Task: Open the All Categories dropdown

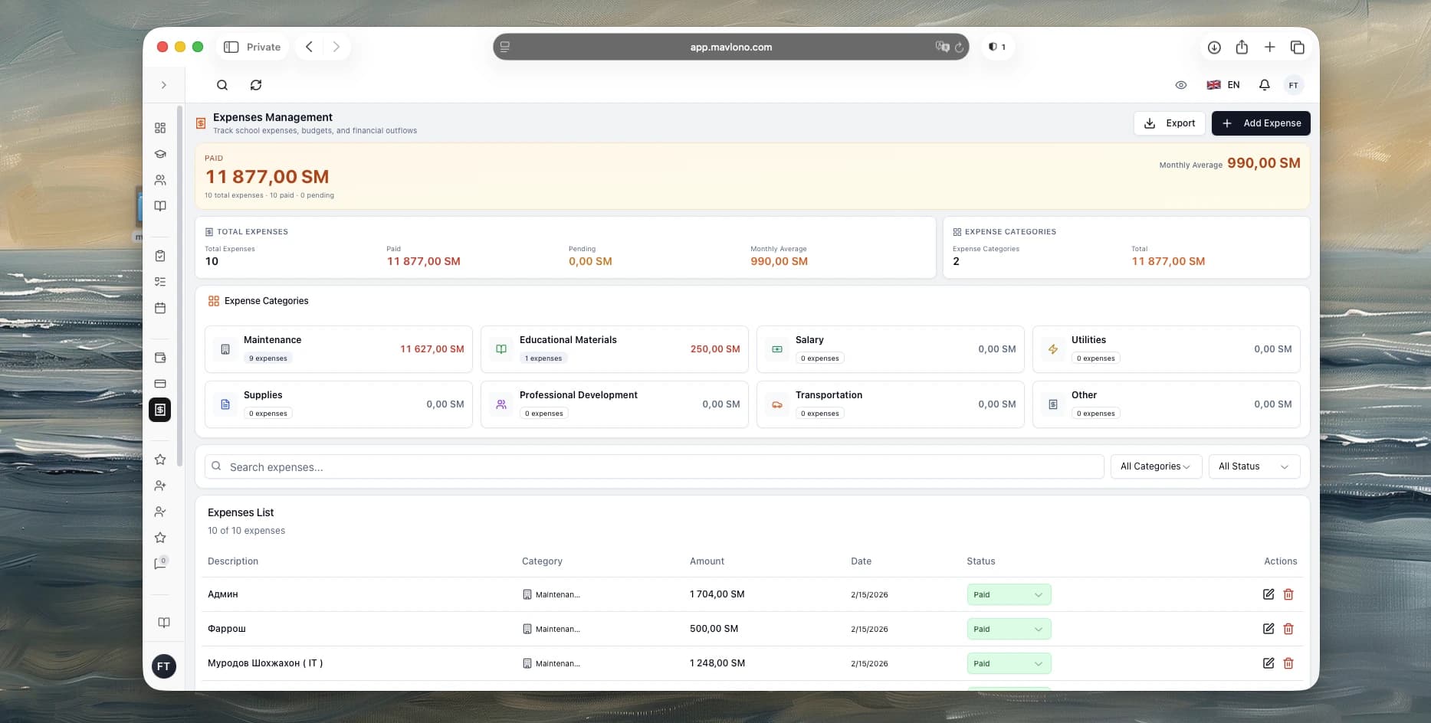Action: point(1155,466)
